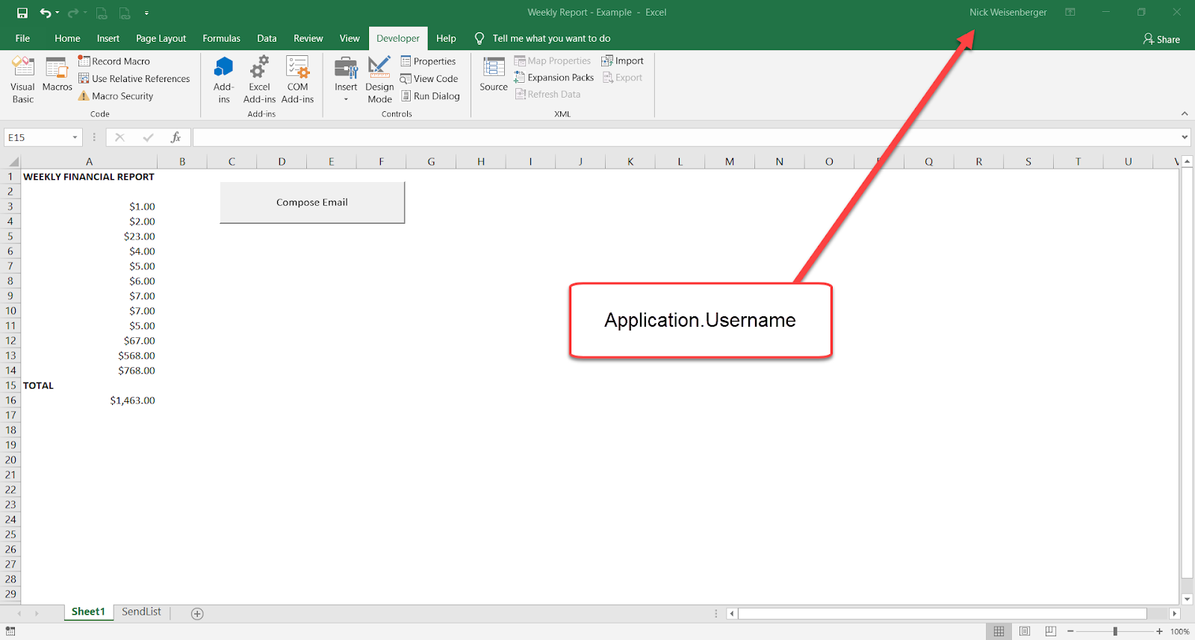Open the Review tab
This screenshot has width=1195, height=640.
308,39
